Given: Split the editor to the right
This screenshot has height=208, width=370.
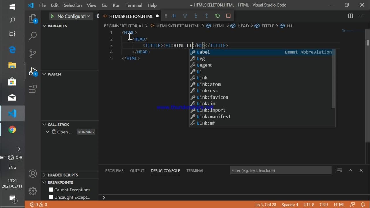Looking at the screenshot, I should [351, 16].
